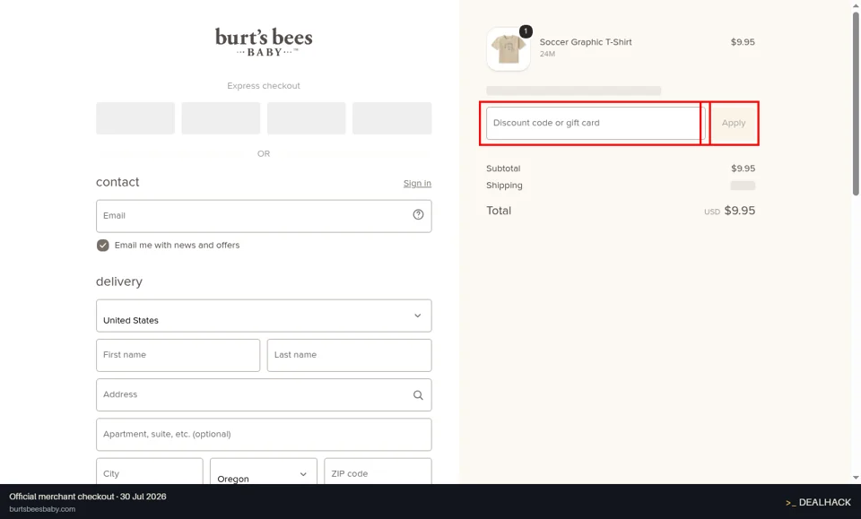Click the Sign in link

tap(417, 183)
